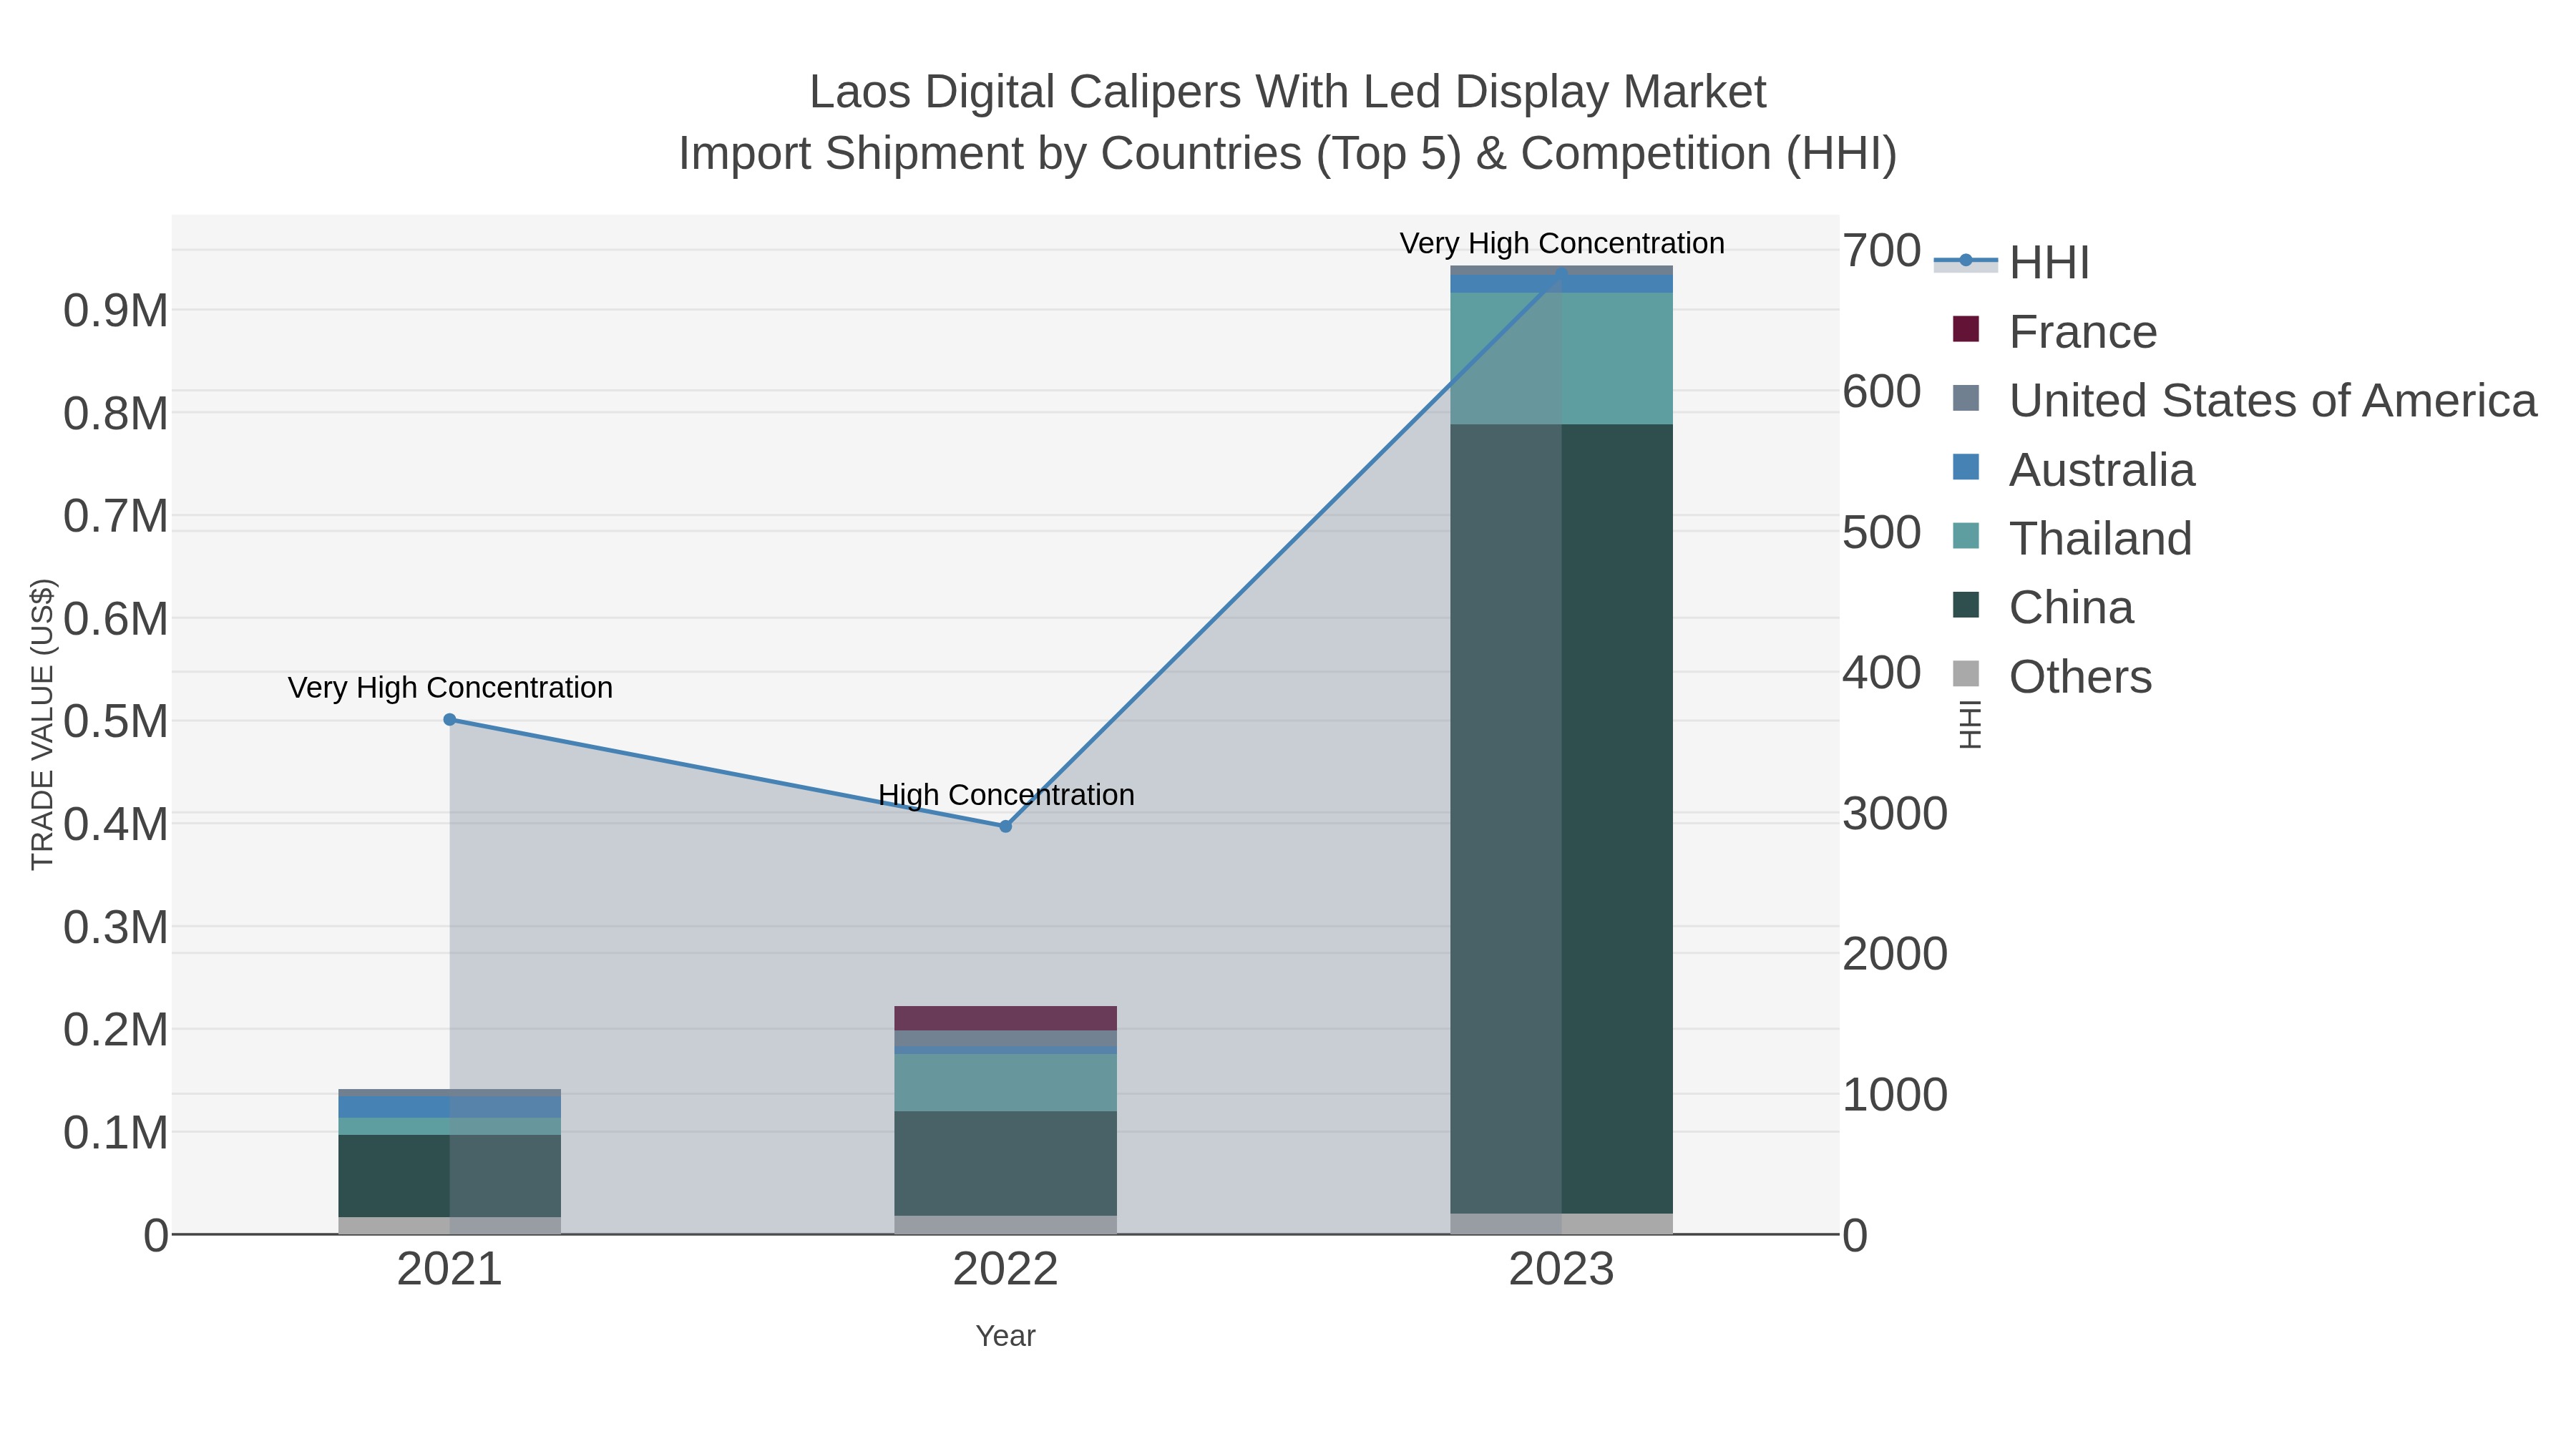The height and width of the screenshot is (1449, 2576).
Task: Click the 'High Concentration' annotation for 2022
Action: (x=1006, y=795)
